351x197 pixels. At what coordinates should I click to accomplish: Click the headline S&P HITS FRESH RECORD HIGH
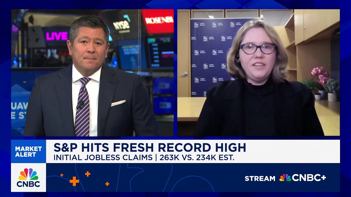pyautogui.click(x=150, y=147)
